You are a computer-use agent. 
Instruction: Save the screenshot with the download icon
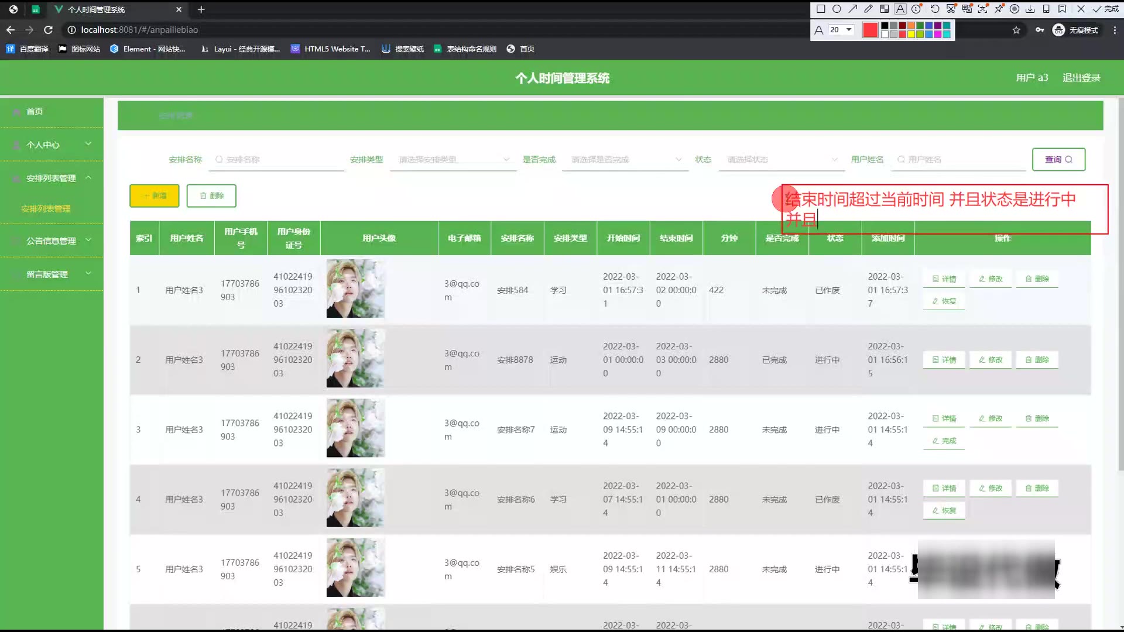pyautogui.click(x=1030, y=9)
